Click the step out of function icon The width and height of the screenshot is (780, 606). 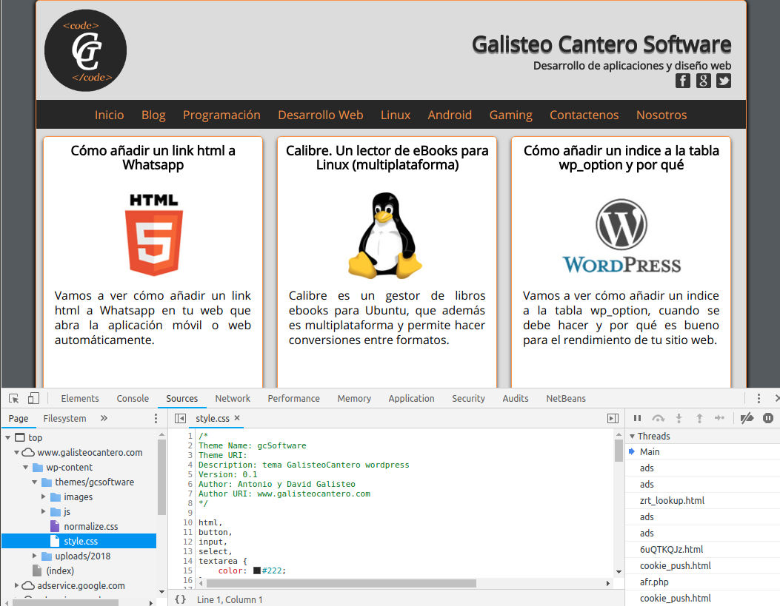pyautogui.click(x=699, y=418)
